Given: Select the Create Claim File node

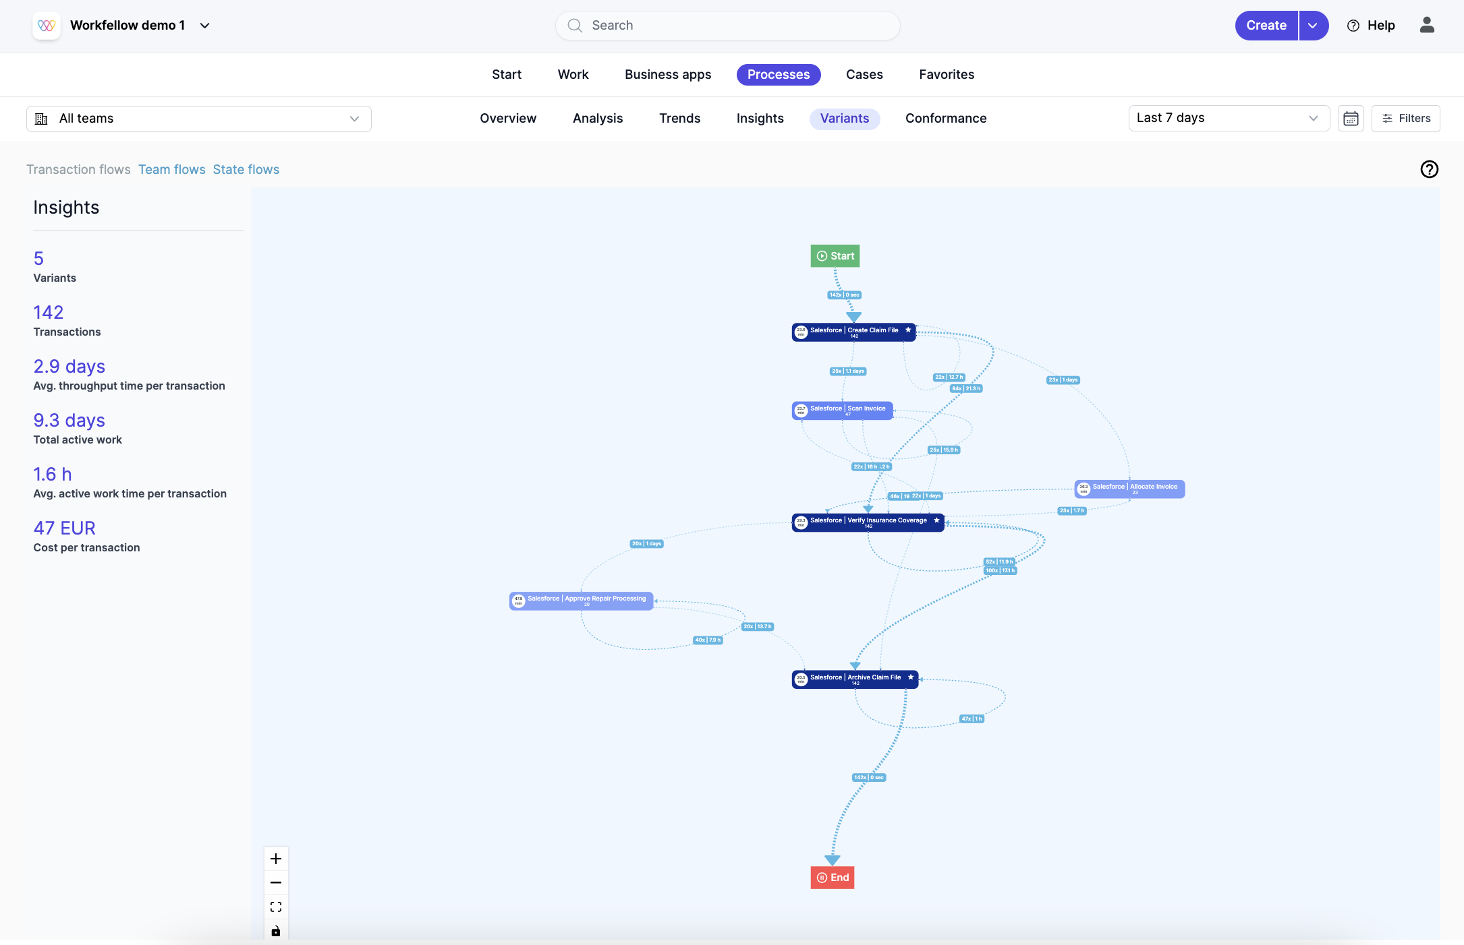Looking at the screenshot, I should tap(854, 332).
